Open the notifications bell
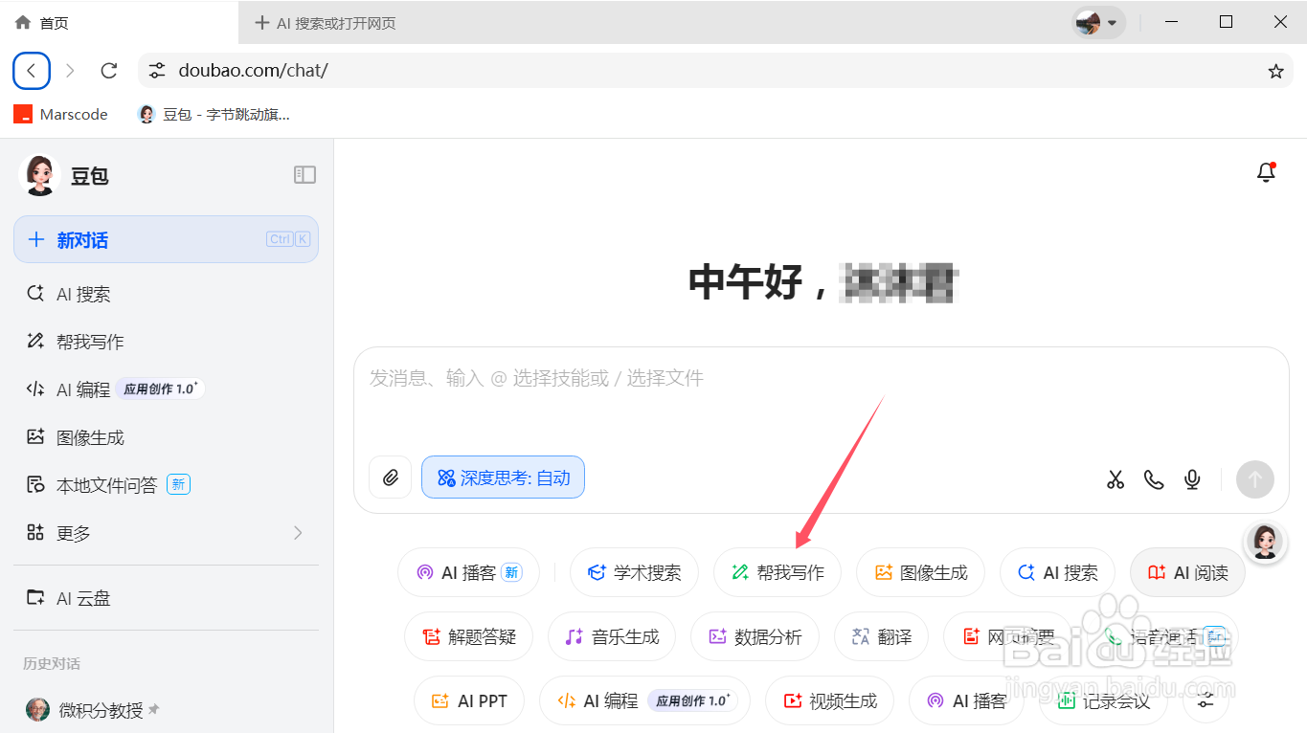Screen dimensions: 1307x733 point(1266,172)
